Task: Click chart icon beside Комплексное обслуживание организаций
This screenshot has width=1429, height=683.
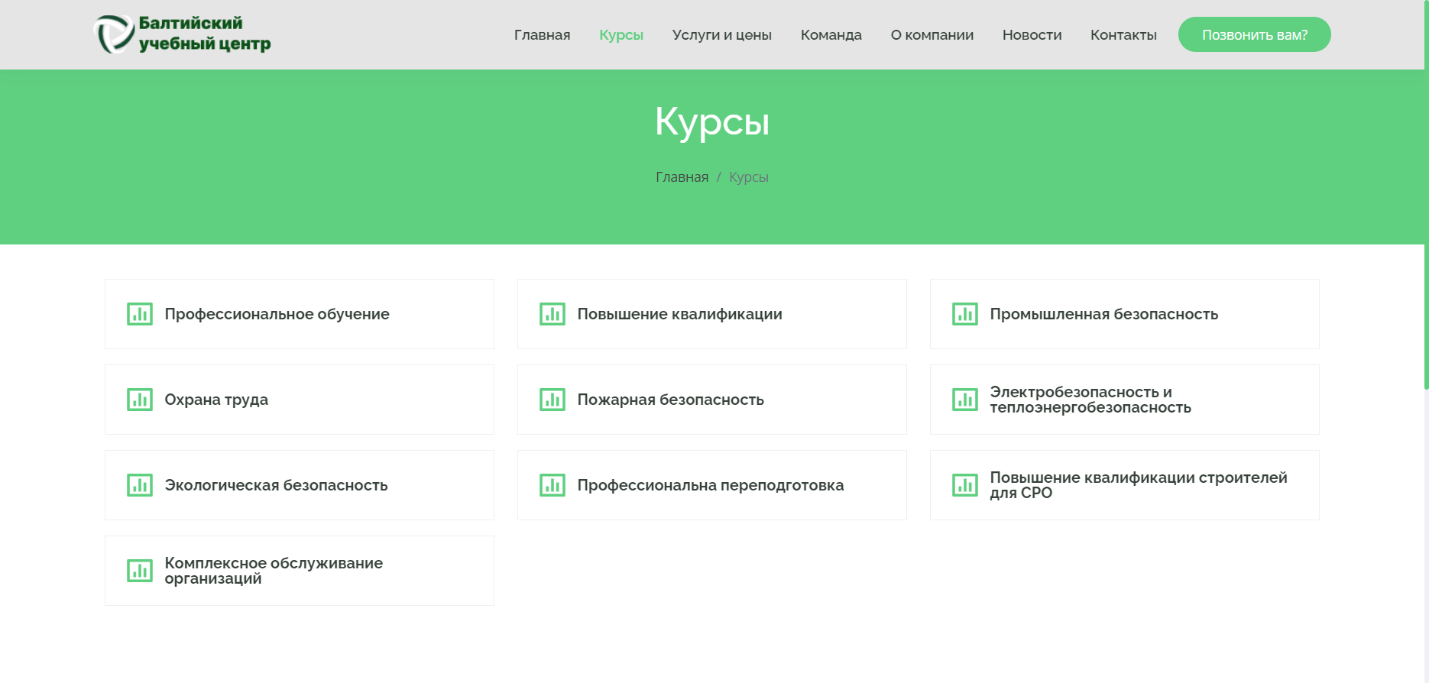Action: tap(140, 571)
